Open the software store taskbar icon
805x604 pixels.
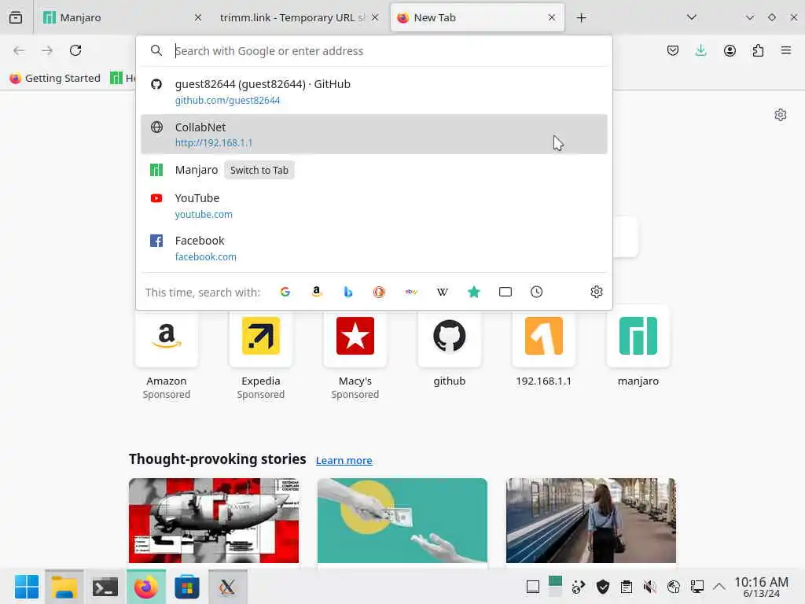[x=187, y=587]
